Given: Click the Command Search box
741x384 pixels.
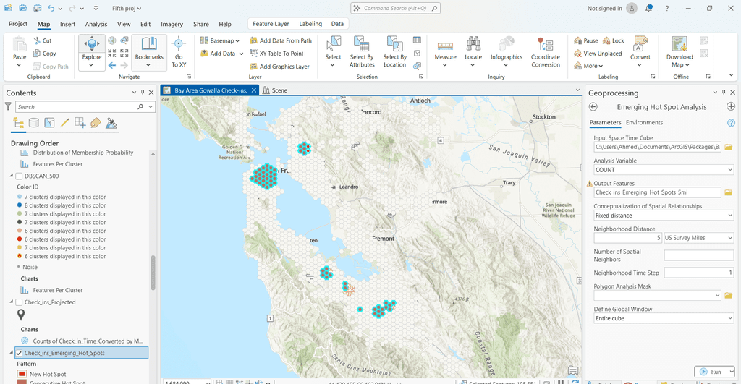Looking at the screenshot, I should [x=396, y=8].
